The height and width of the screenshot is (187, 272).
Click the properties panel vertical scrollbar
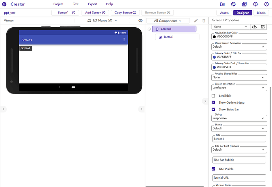pyautogui.click(x=270, y=129)
